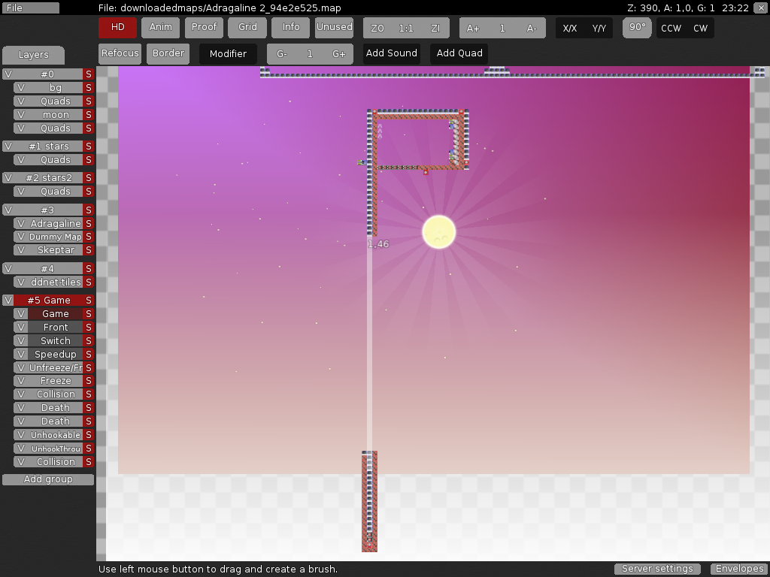Collapse the #5 Game group header
The height and width of the screenshot is (577, 770).
click(48, 300)
